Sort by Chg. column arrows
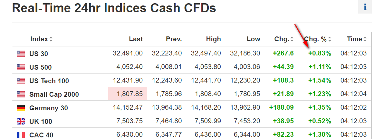 292,39
